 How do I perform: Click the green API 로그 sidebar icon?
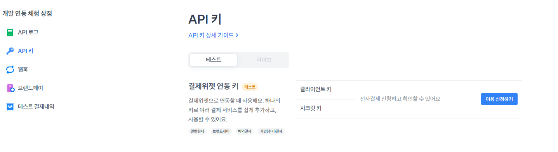[x=10, y=32]
